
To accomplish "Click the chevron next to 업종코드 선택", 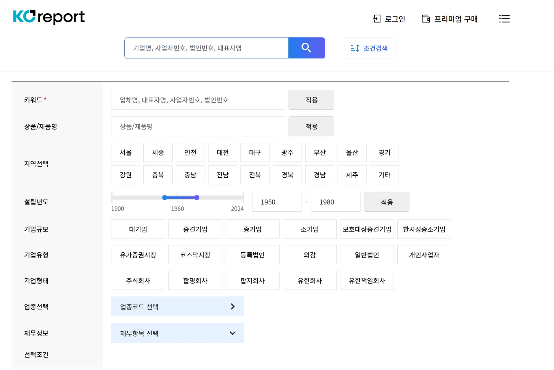I will pos(233,306).
